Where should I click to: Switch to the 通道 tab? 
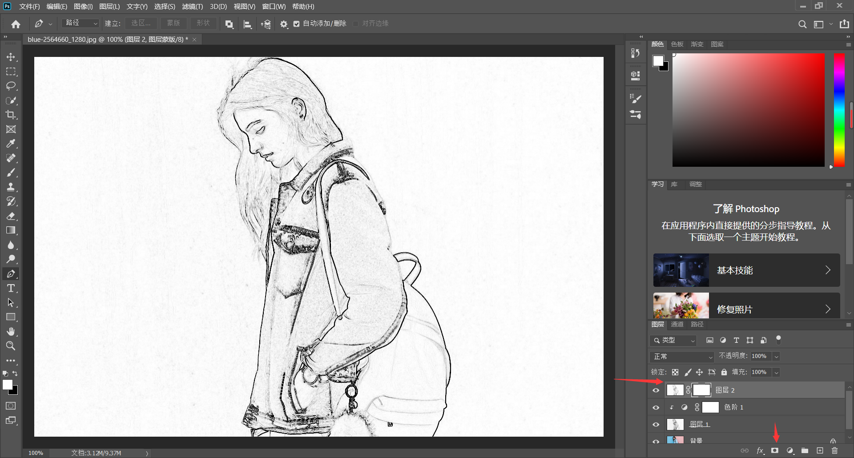(677, 325)
